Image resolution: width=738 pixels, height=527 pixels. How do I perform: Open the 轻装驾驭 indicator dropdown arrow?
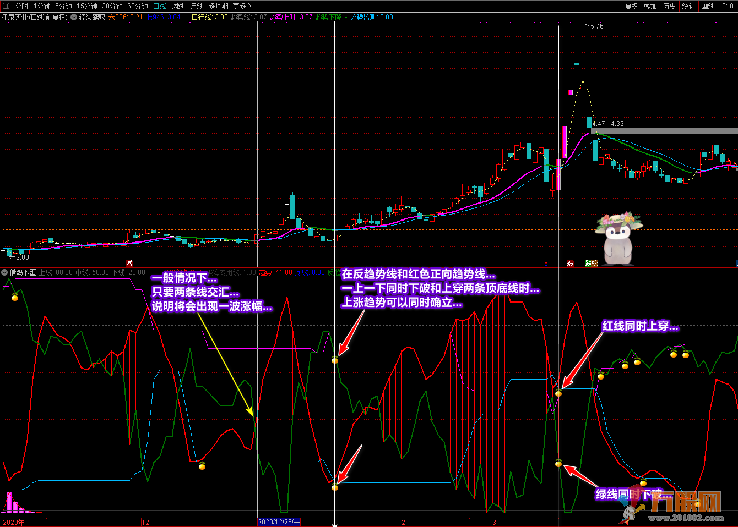tap(74, 17)
